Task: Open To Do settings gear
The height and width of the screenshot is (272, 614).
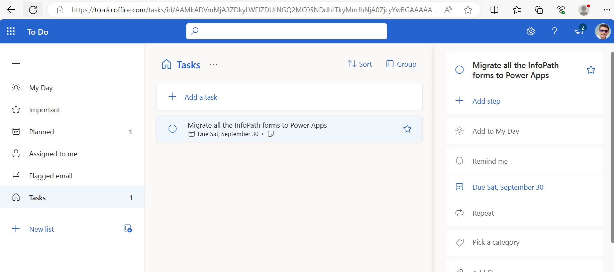Action: click(531, 31)
